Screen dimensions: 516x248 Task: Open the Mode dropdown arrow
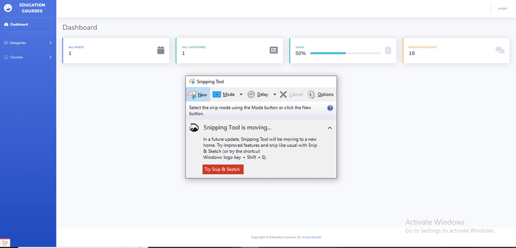pyautogui.click(x=241, y=94)
